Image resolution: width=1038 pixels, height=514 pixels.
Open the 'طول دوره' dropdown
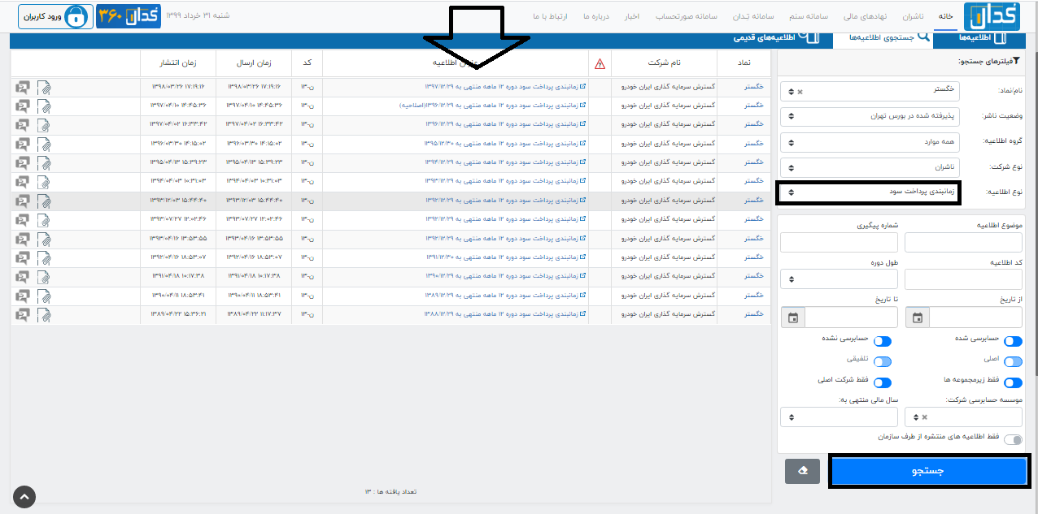(839, 279)
